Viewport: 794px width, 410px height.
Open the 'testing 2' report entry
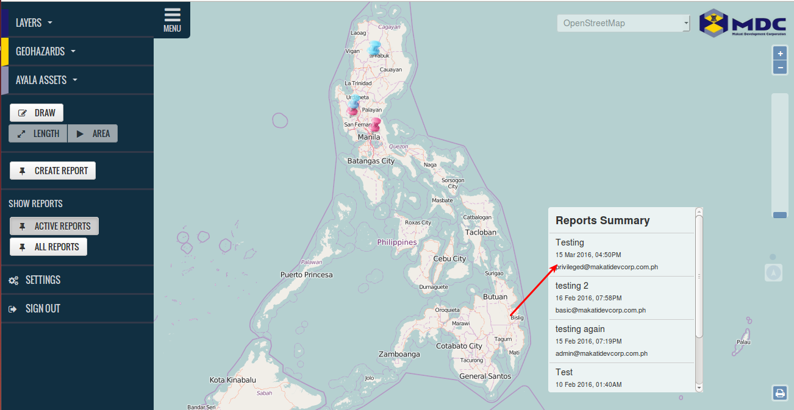click(621, 298)
